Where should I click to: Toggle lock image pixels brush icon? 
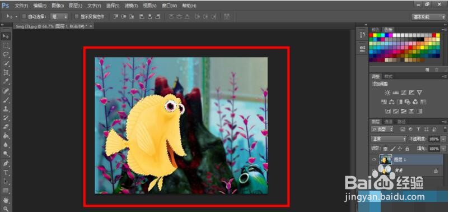pos(393,149)
